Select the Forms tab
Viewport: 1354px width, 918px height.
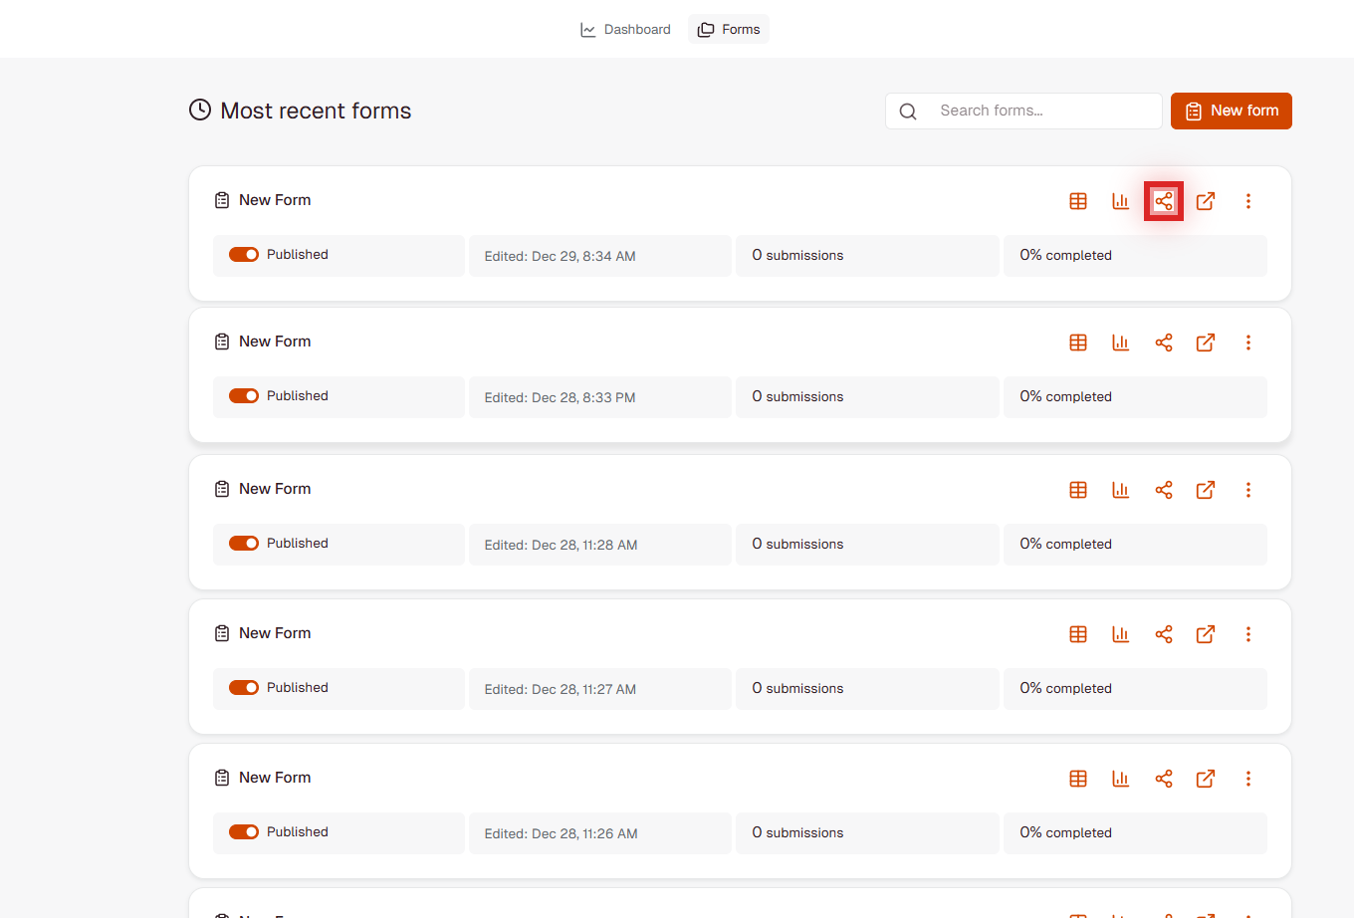(x=728, y=29)
